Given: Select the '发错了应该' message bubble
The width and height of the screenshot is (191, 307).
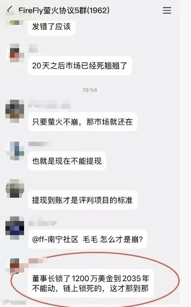Looking at the screenshot, I should pyautogui.click(x=51, y=27).
